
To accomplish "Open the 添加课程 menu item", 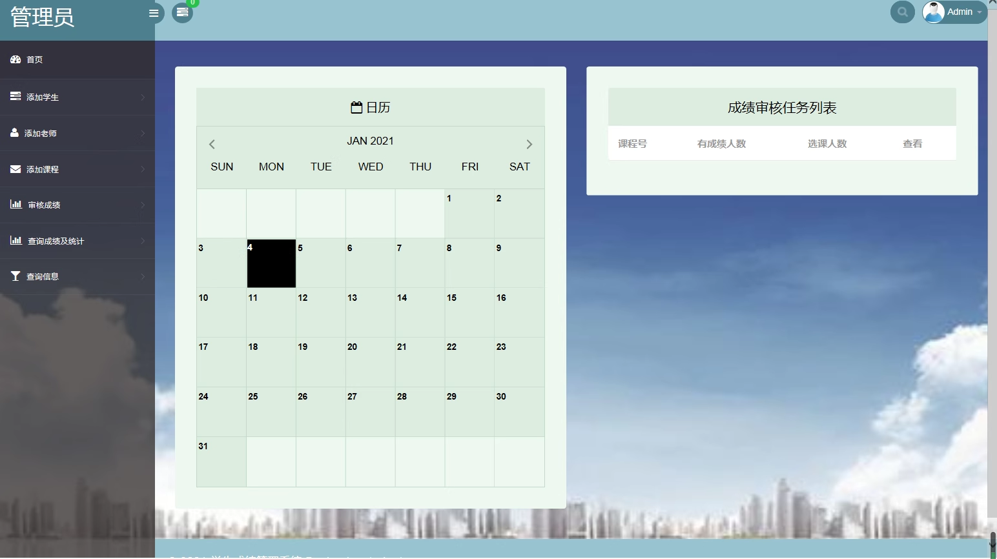I will 77,169.
